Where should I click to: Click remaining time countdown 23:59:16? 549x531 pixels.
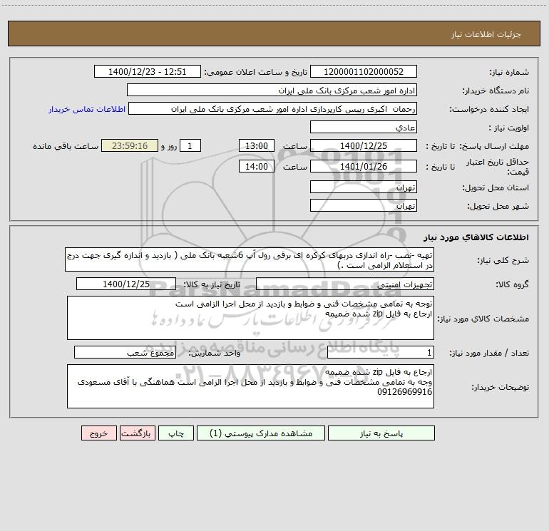(130, 145)
